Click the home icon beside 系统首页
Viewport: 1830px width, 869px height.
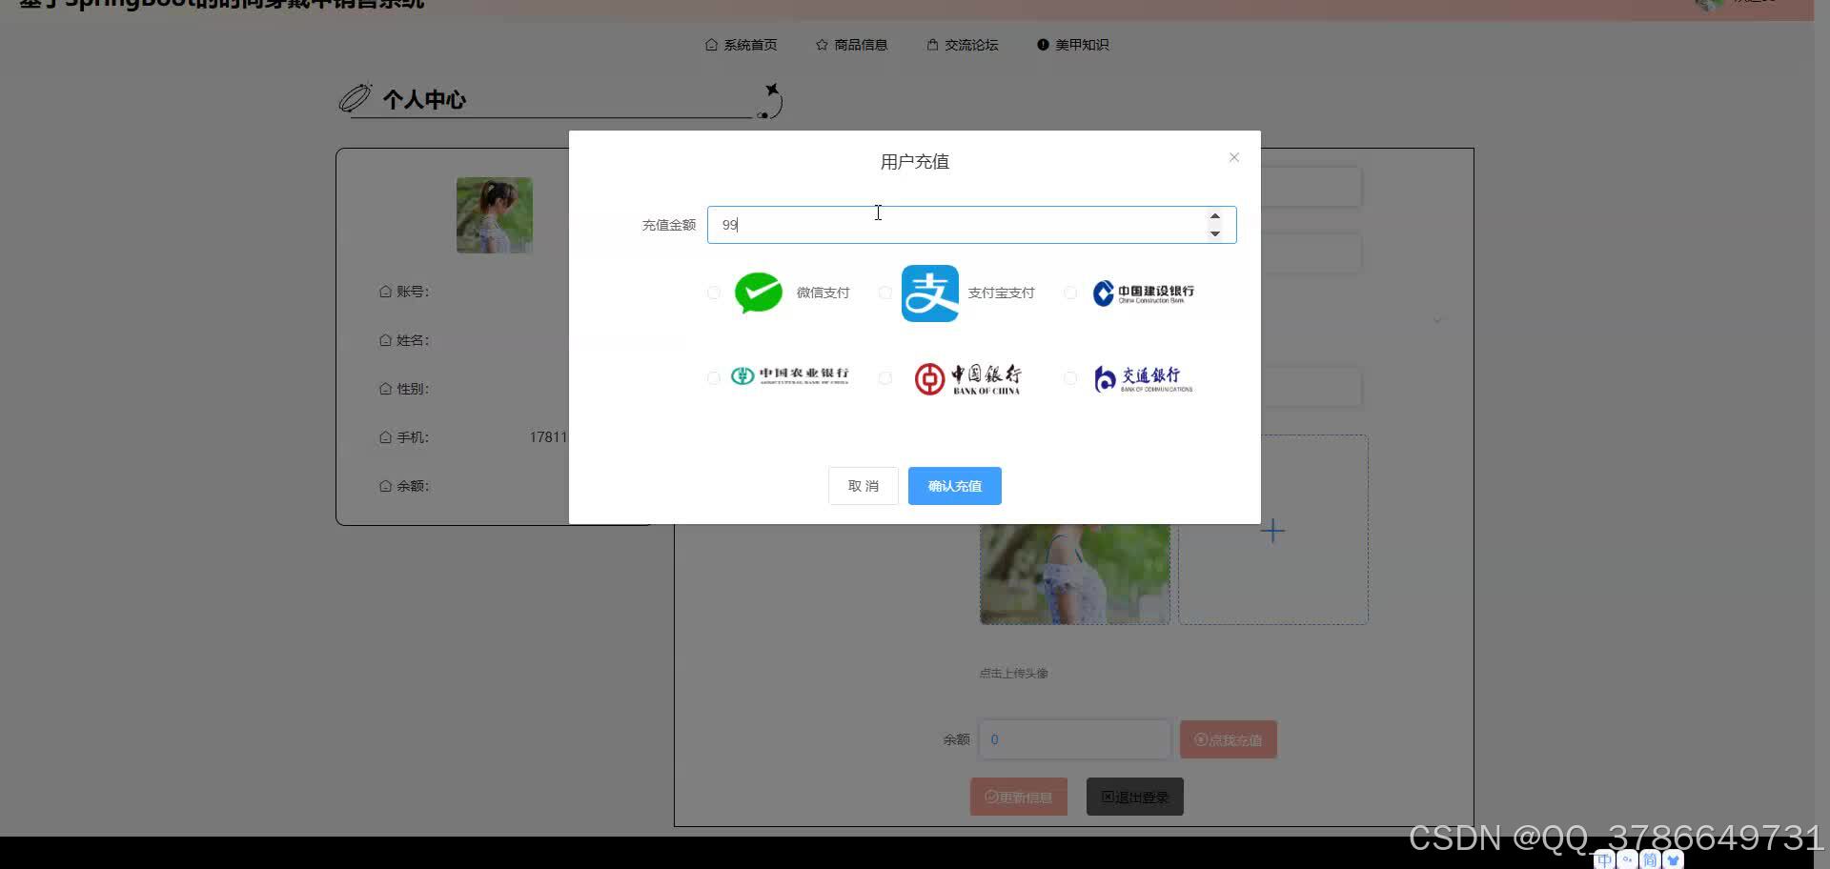[x=711, y=45]
